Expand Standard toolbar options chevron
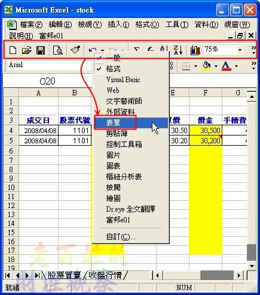260x295 pixels. pos(253,50)
